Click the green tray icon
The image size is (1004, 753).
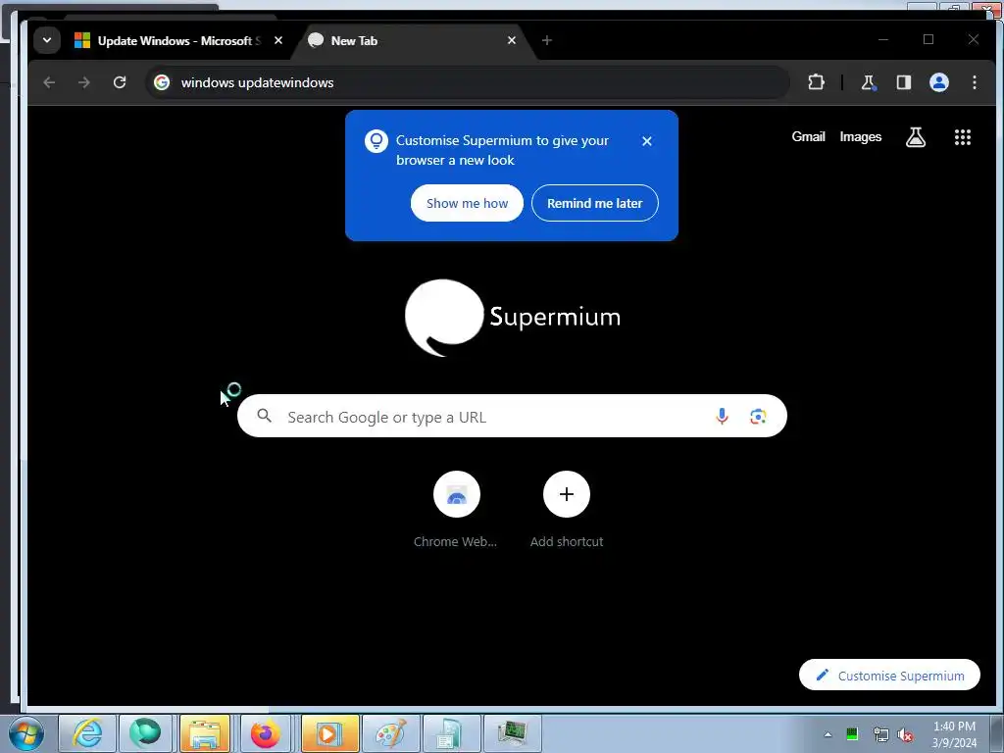852,734
